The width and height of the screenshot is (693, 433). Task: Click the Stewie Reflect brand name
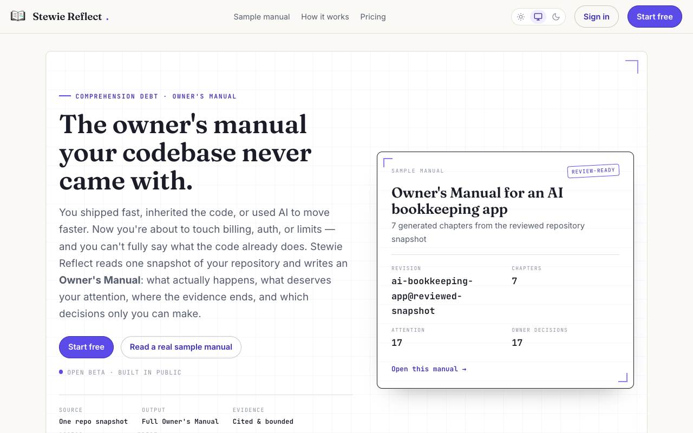pyautogui.click(x=67, y=16)
